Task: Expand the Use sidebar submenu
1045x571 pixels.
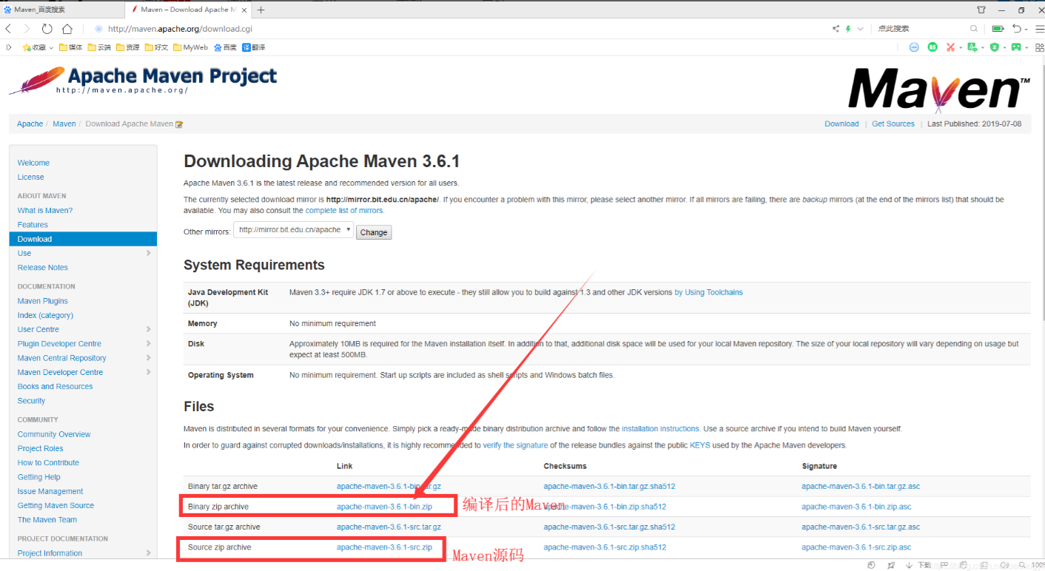Action: [148, 253]
